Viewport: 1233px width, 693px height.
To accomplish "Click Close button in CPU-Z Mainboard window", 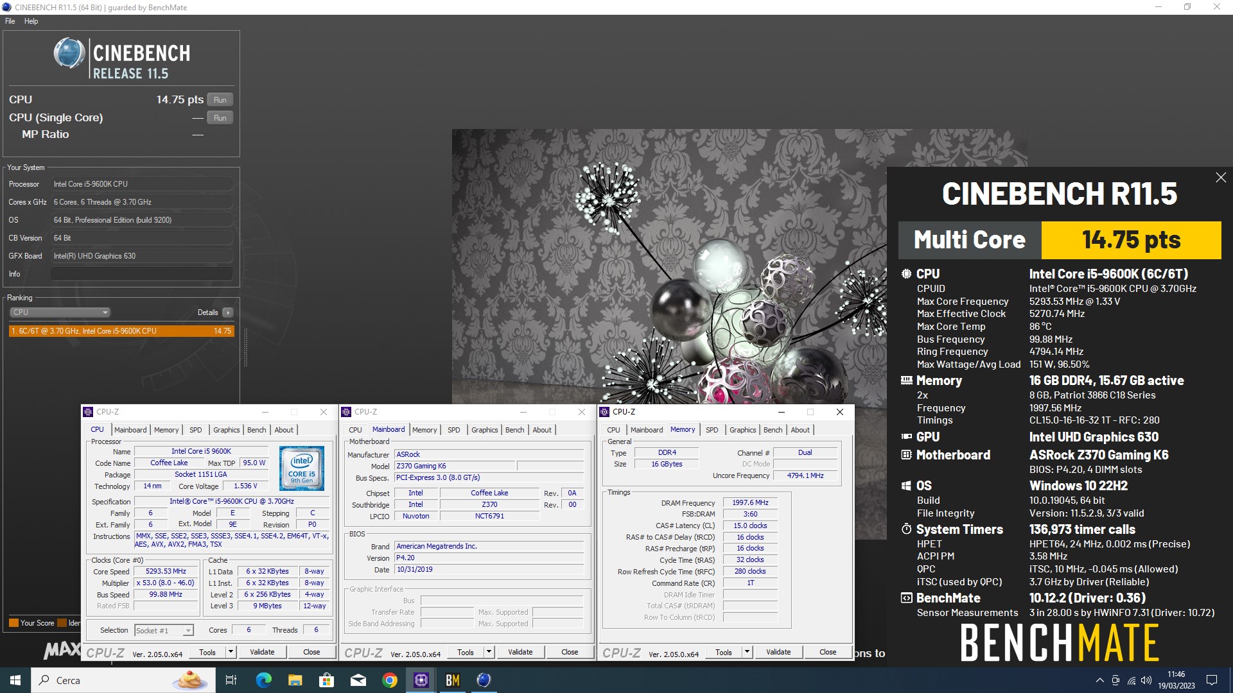I will pyautogui.click(x=570, y=652).
